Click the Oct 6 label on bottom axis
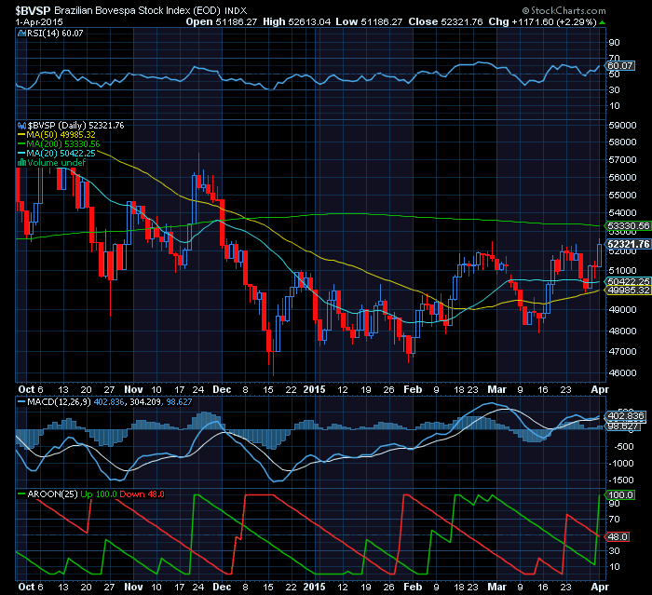The height and width of the screenshot is (595, 652). pyautogui.click(x=31, y=587)
